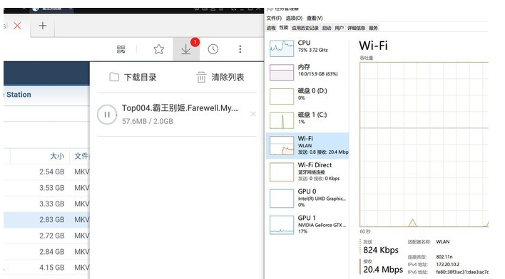Image resolution: width=505 pixels, height=279 pixels.
Task: Select the 3.33 GB file row
Action: pos(46,204)
